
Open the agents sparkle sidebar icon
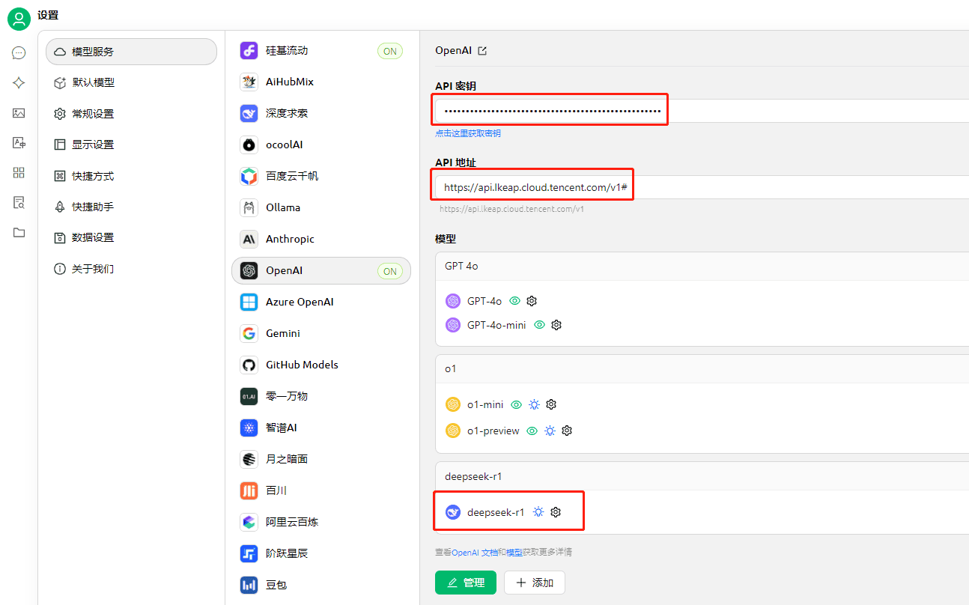19,83
